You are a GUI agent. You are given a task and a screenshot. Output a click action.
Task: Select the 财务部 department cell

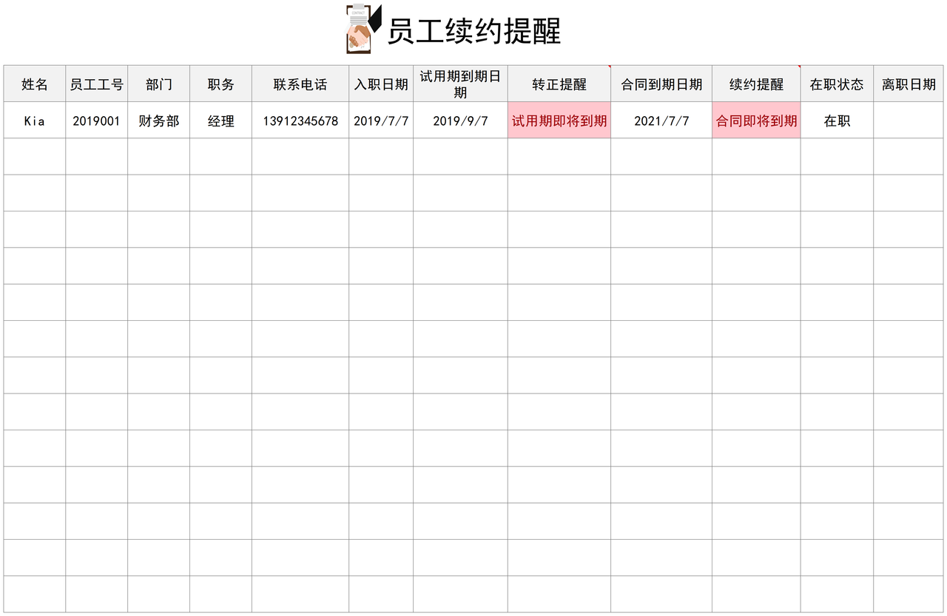tap(158, 121)
